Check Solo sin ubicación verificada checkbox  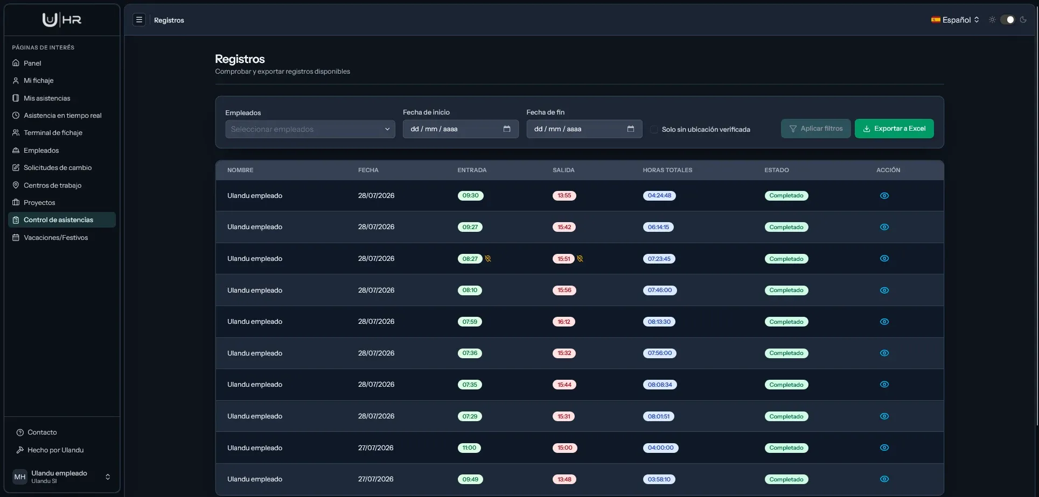coord(654,130)
